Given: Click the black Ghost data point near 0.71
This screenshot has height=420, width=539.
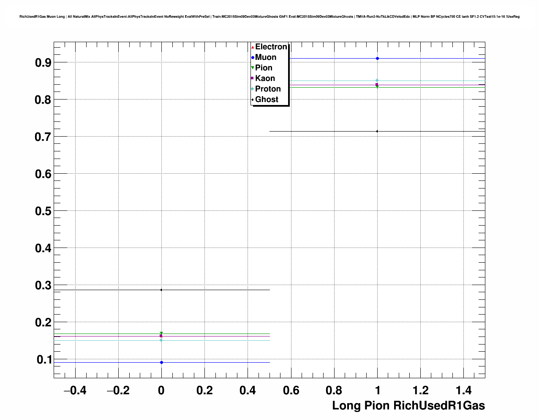Looking at the screenshot, I should click(x=377, y=131).
